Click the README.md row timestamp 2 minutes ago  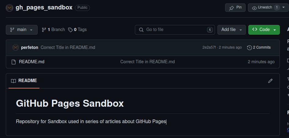261,62
